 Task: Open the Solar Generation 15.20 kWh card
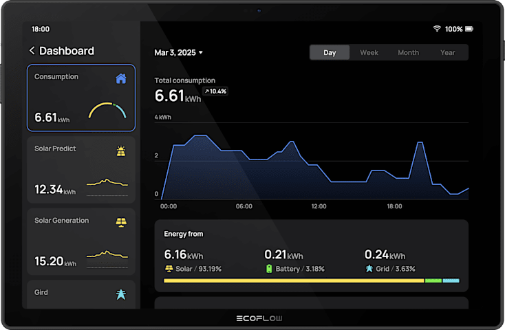click(x=81, y=241)
